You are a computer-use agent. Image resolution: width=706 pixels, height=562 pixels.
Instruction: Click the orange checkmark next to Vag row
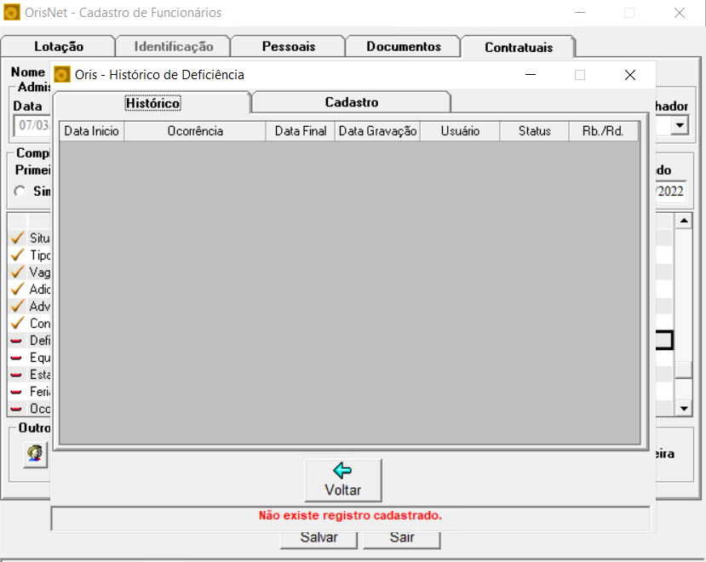[x=16, y=272]
